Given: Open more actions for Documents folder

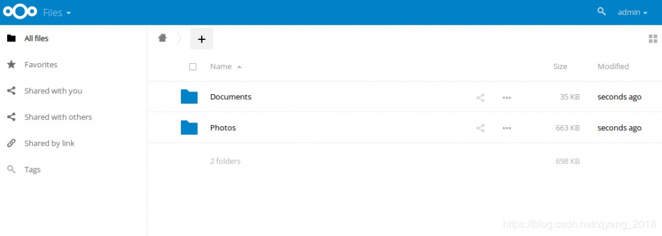Looking at the screenshot, I should [x=507, y=98].
